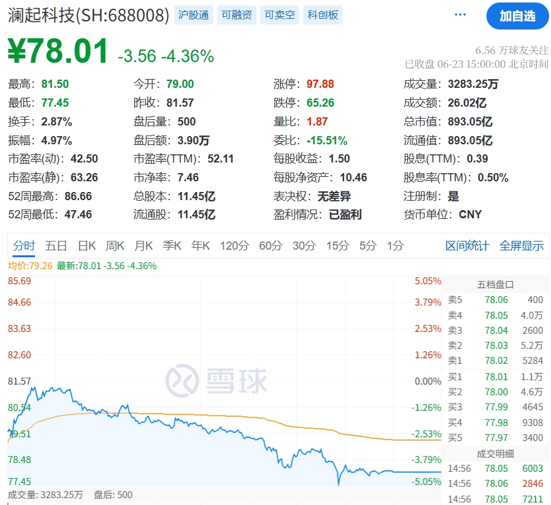Switch to the 周K chart tab
551x505 pixels.
pyautogui.click(x=115, y=245)
